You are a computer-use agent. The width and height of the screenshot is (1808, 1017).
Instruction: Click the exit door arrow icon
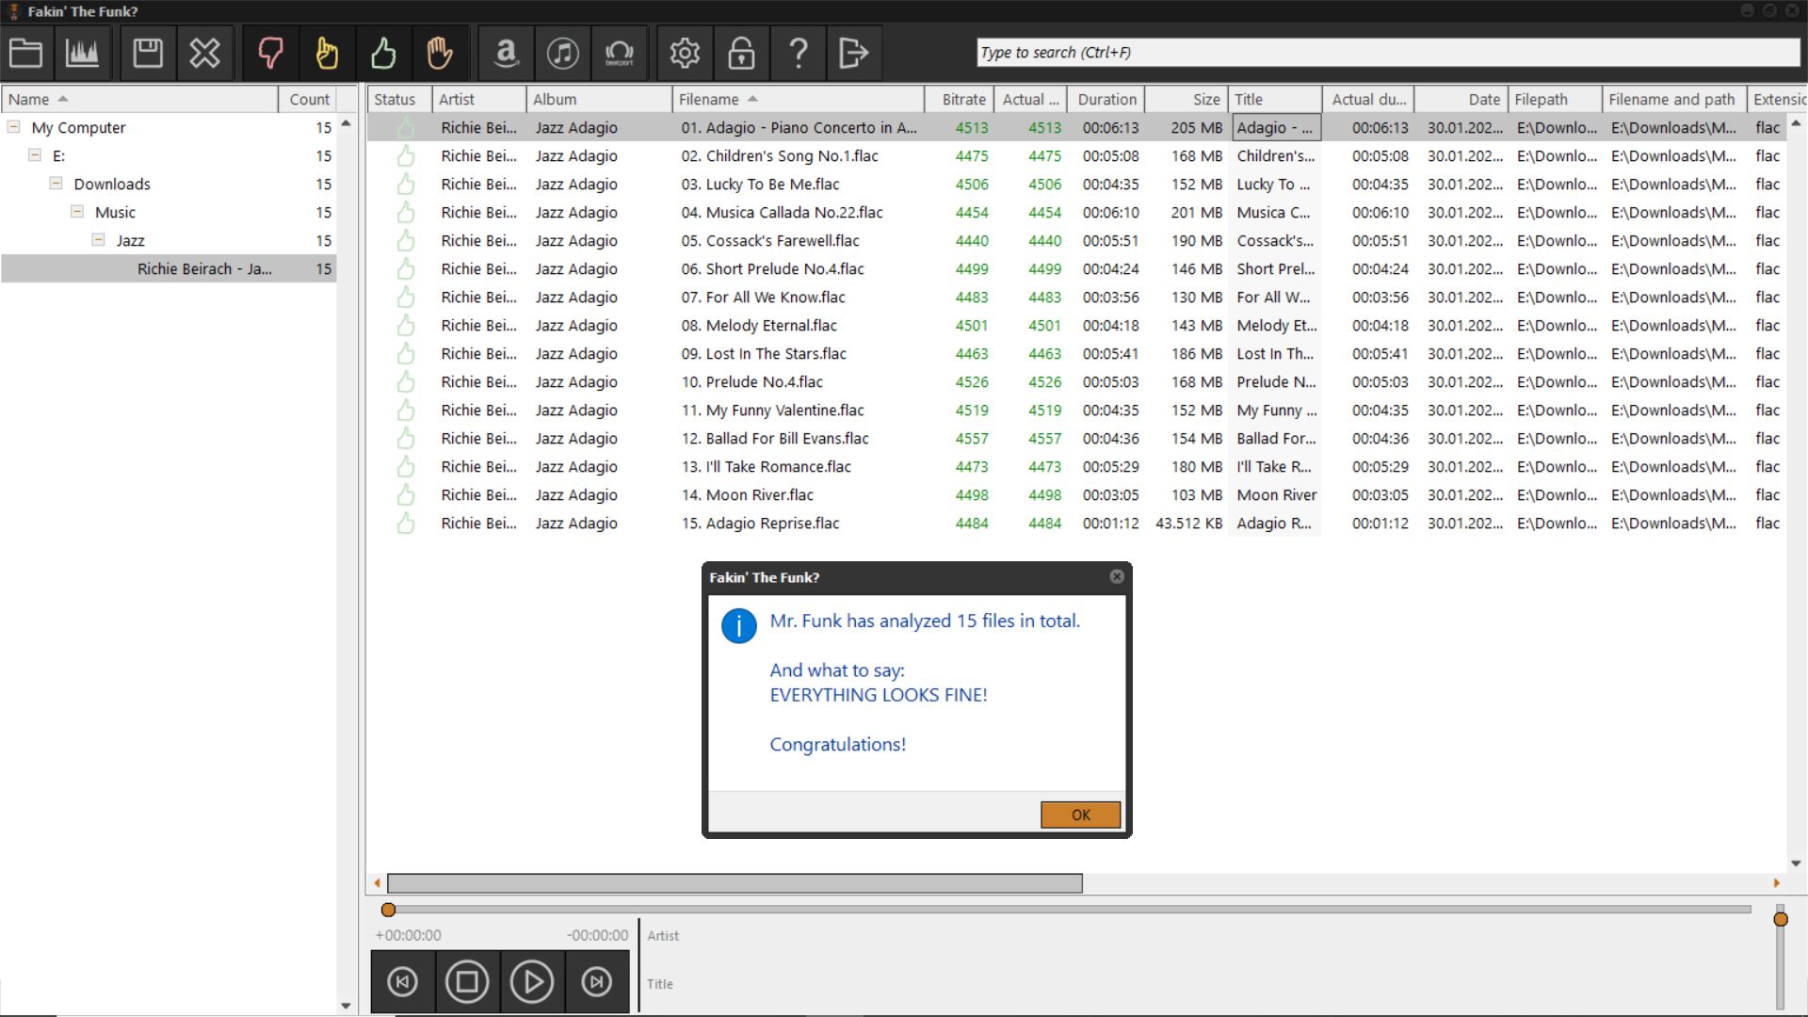coord(853,53)
